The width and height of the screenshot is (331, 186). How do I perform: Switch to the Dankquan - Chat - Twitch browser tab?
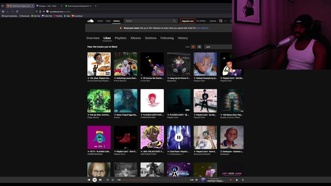pyautogui.click(x=49, y=6)
